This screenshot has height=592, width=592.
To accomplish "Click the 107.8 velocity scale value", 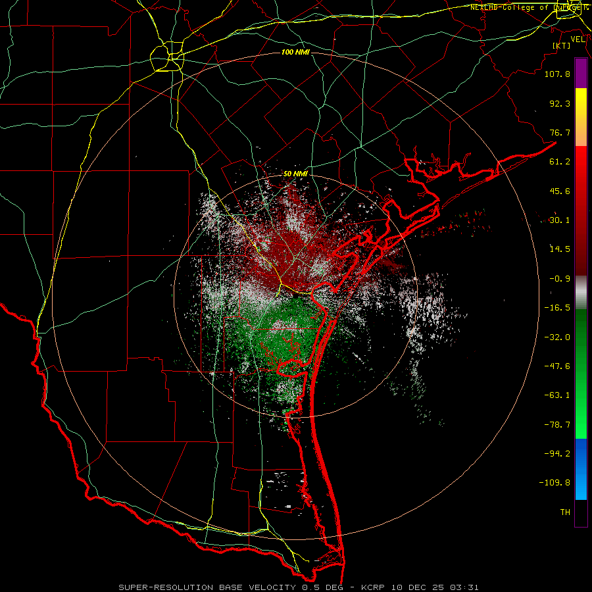I will [557, 74].
